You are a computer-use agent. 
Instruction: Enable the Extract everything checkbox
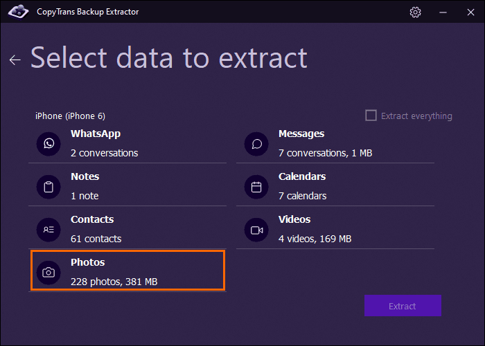[371, 116]
